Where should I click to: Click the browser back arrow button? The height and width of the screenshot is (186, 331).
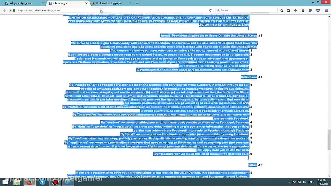pyautogui.click(x=4, y=10)
